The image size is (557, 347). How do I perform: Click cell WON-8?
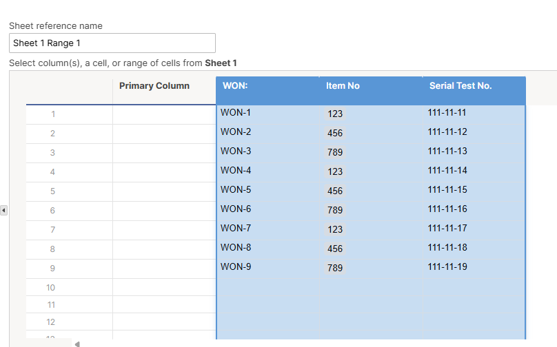(x=268, y=249)
